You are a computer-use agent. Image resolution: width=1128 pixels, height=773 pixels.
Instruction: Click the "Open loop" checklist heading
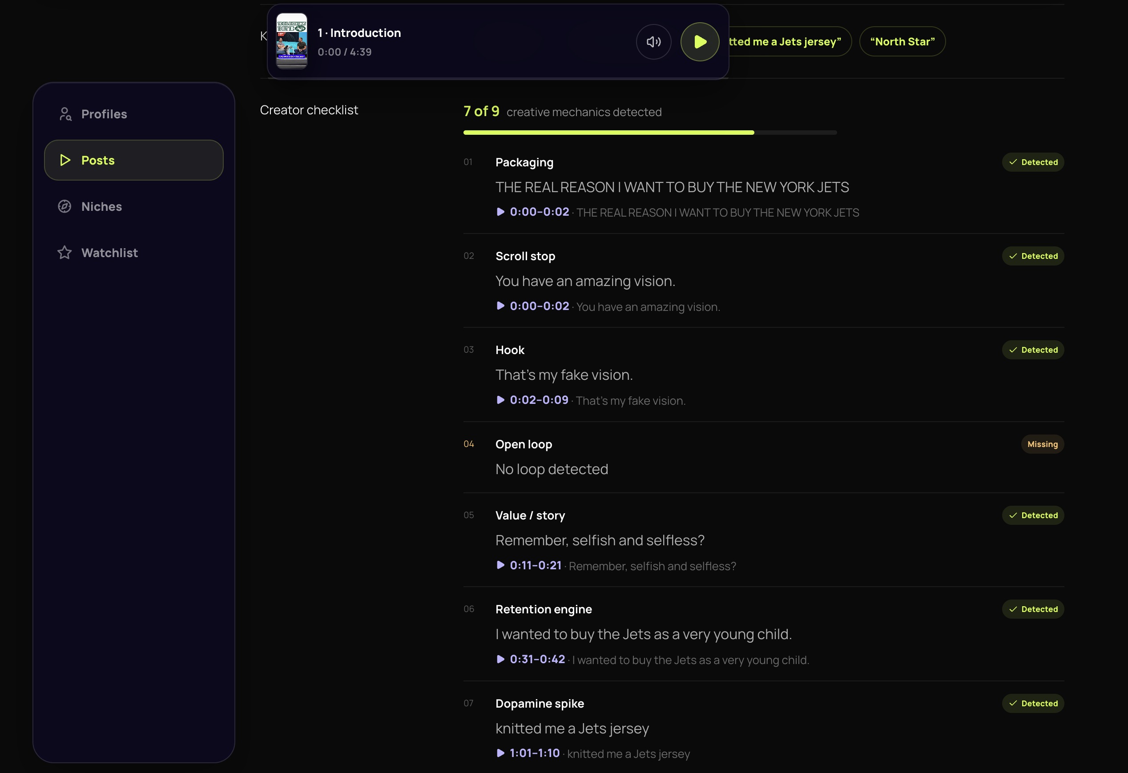tap(524, 444)
